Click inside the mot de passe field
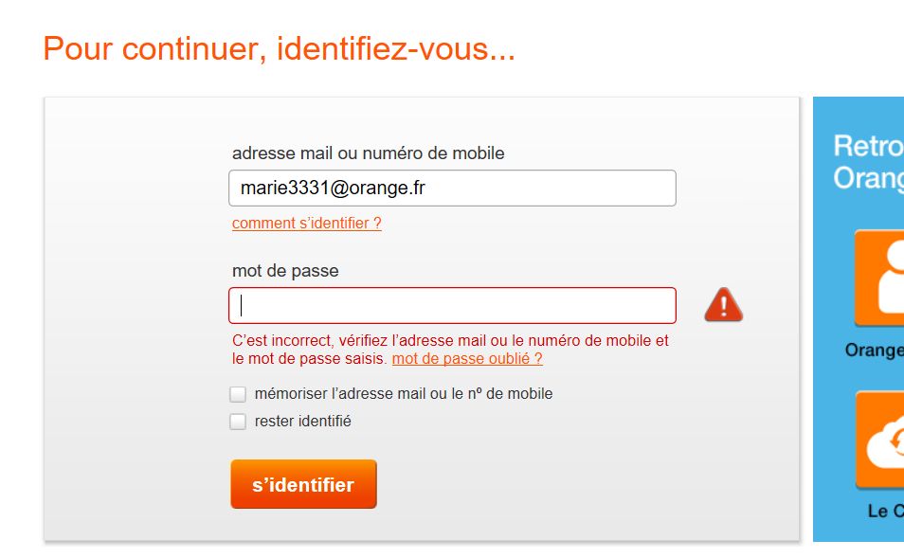 pyautogui.click(x=452, y=305)
